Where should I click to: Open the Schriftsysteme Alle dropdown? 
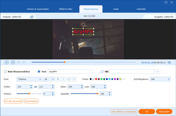160,79
